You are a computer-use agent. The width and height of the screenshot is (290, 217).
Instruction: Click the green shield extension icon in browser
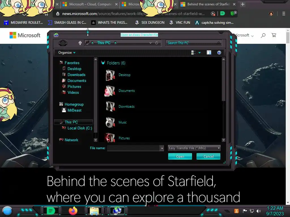(233, 14)
